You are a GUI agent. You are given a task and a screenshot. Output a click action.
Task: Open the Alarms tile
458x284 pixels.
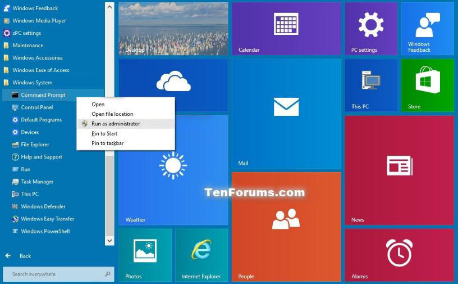coord(399,255)
